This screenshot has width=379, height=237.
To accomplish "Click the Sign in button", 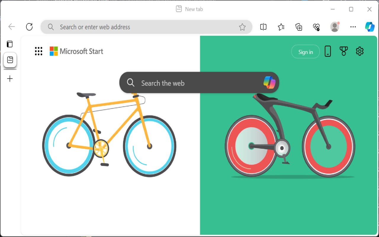I will [305, 52].
